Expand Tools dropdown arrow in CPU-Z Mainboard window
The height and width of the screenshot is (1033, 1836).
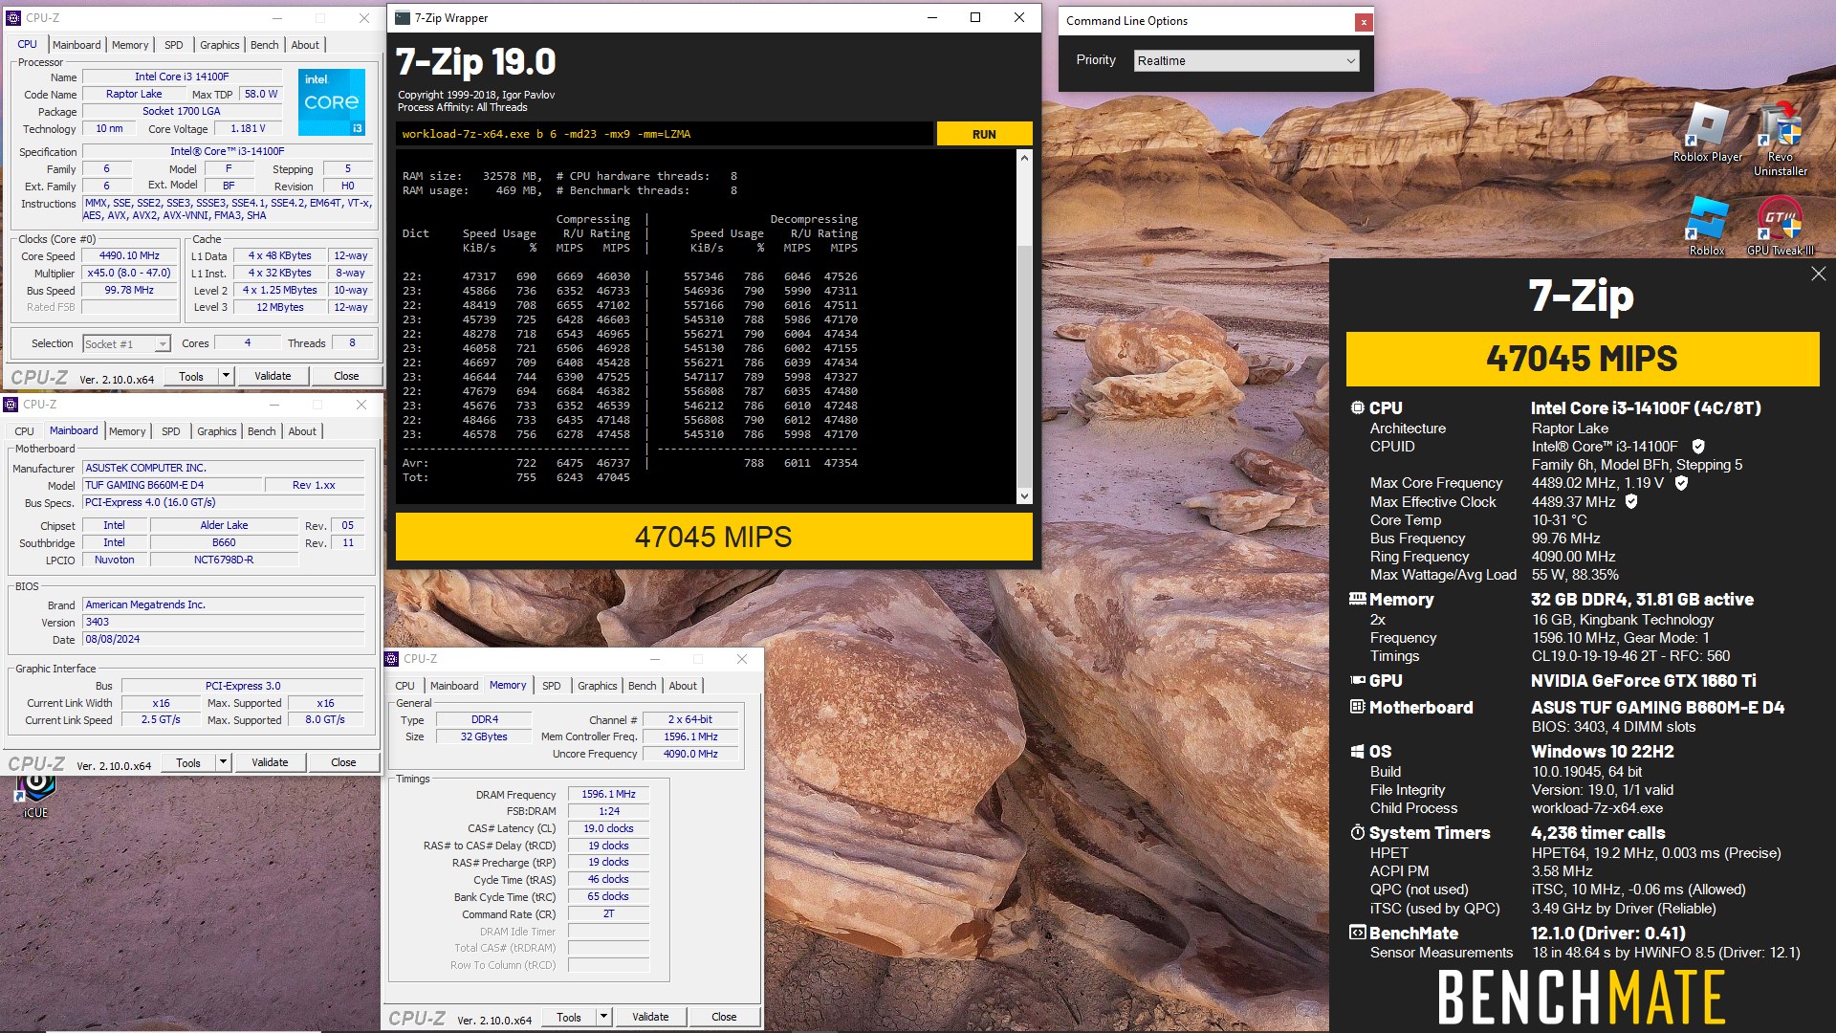224,762
